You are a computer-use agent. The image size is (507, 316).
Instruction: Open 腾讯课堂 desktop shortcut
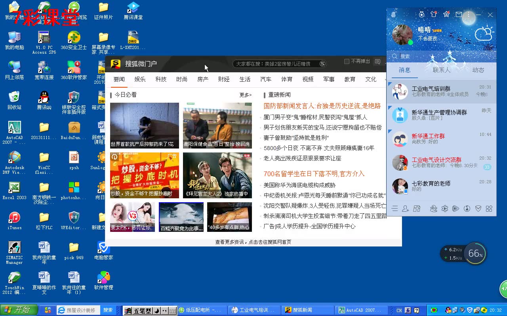coord(133,11)
